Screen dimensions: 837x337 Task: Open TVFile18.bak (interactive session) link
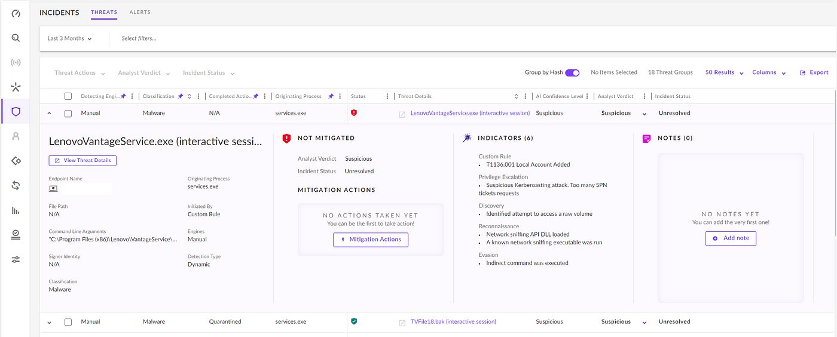point(453,321)
